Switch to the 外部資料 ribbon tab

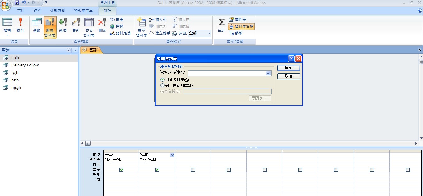pyautogui.click(x=58, y=11)
